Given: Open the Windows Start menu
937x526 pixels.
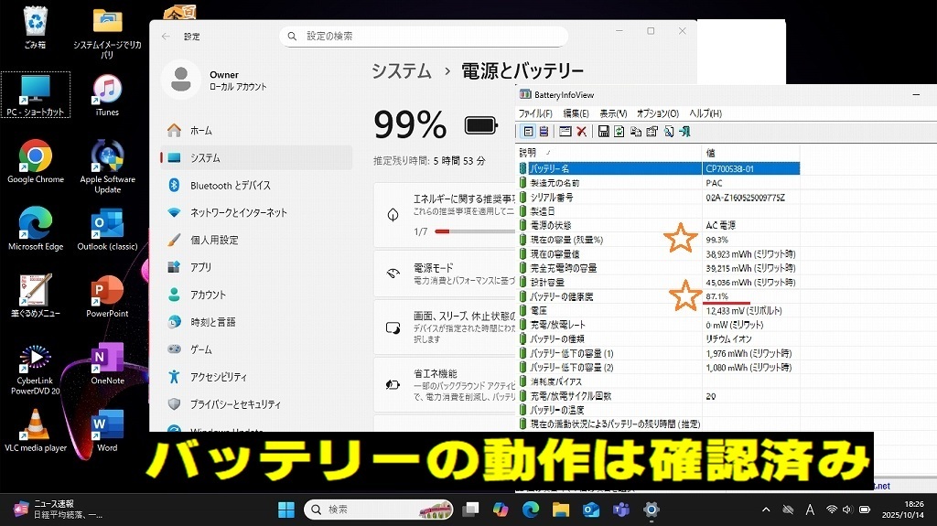Looking at the screenshot, I should 286,510.
